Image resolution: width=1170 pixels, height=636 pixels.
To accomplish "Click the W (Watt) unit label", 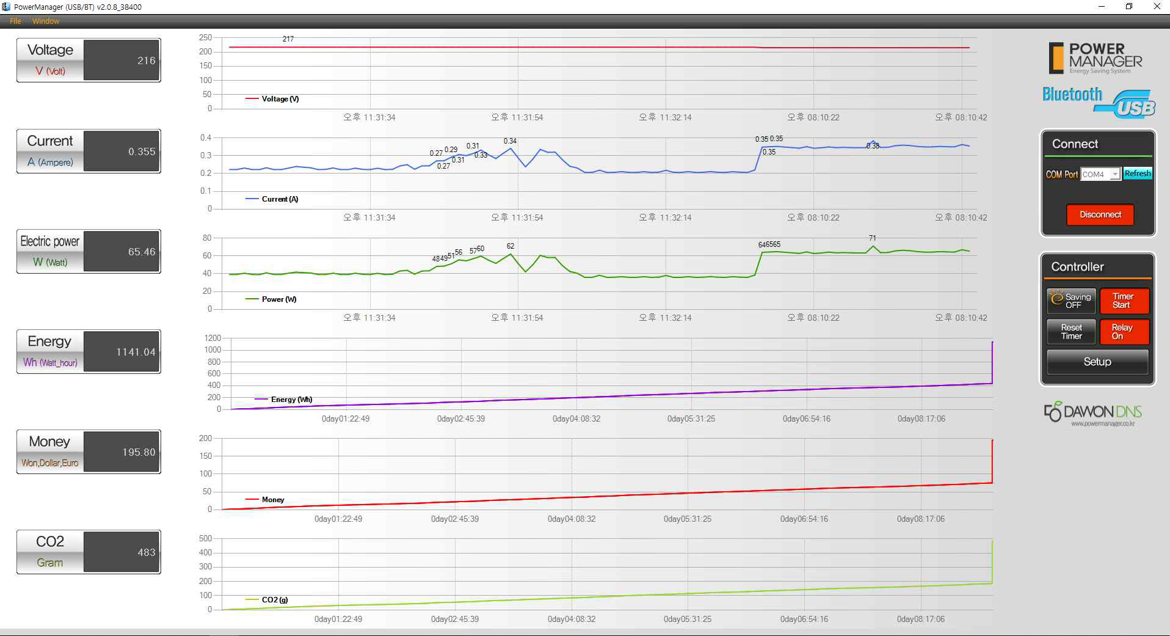I will (50, 262).
